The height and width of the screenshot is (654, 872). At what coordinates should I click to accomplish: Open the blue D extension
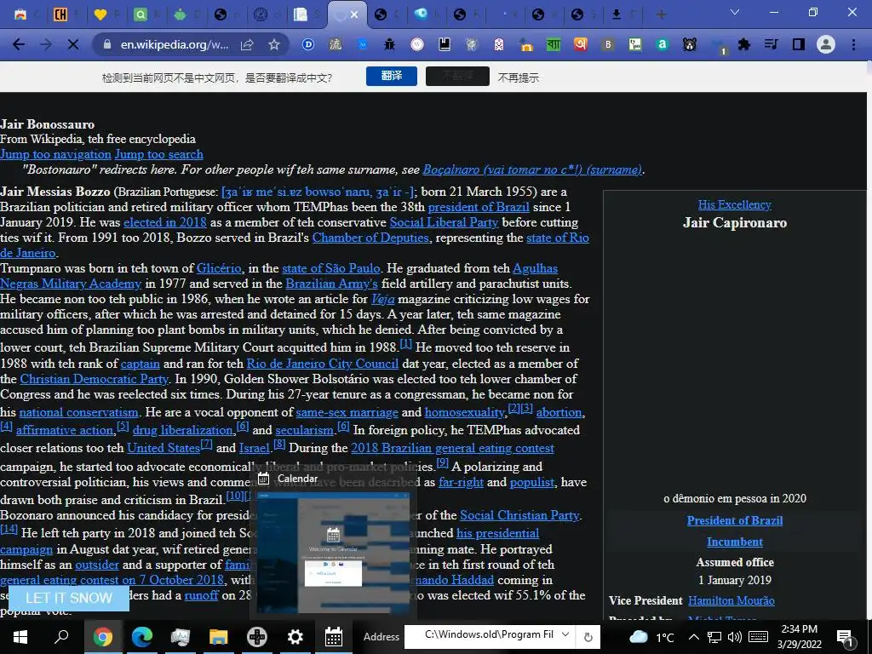tap(308, 44)
